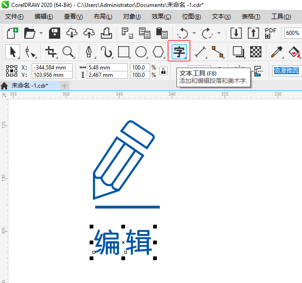Click the X position field
The height and width of the screenshot is (283, 302).
(52, 68)
